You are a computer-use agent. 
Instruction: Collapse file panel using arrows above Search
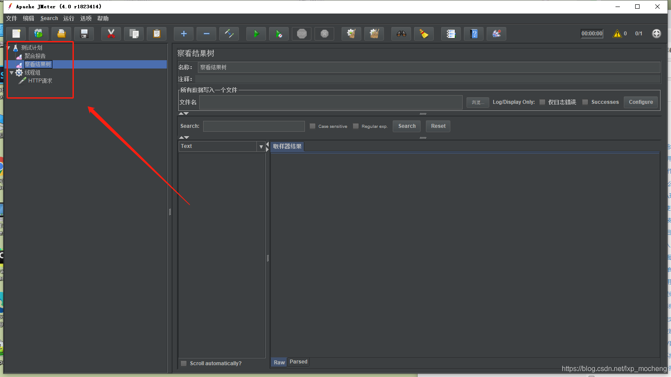coord(183,113)
